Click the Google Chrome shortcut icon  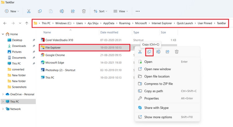[x=43, y=55]
